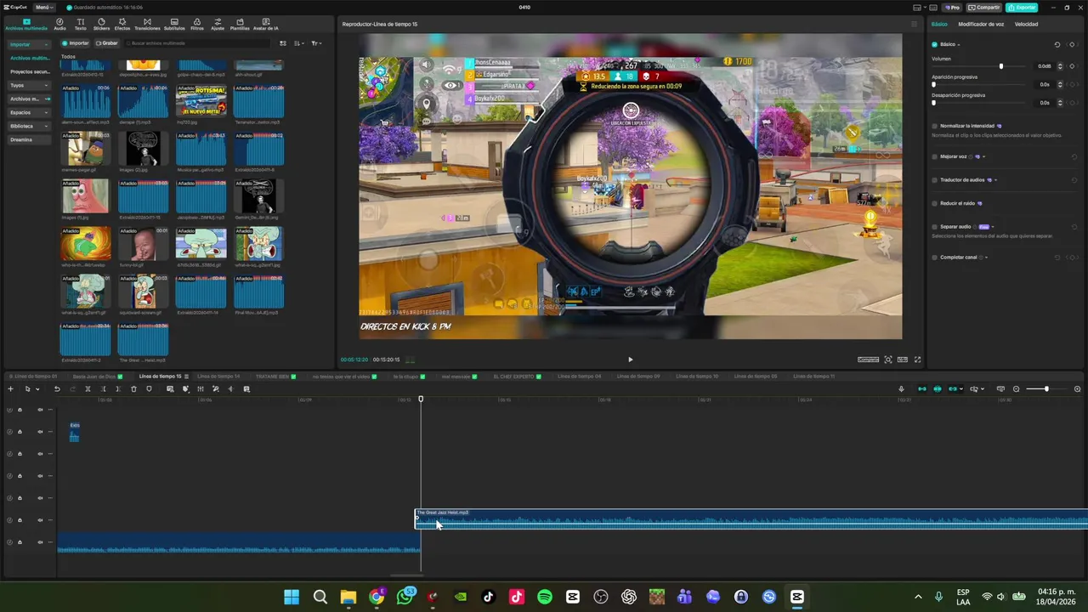Enable Traductor de audios checkbox
1088x612 pixels.
(934, 180)
